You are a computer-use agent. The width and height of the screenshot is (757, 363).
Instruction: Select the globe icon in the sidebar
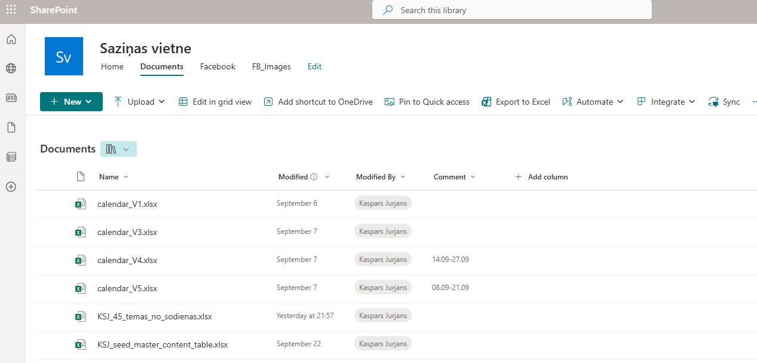[11, 68]
